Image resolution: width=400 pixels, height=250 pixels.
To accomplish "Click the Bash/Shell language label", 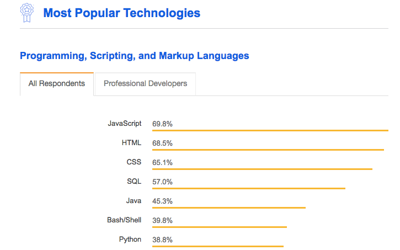I will coord(124,220).
